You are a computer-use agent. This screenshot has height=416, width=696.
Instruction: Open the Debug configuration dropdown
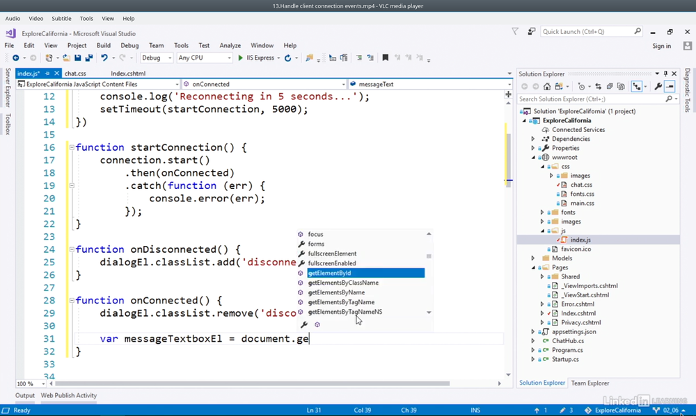157,58
